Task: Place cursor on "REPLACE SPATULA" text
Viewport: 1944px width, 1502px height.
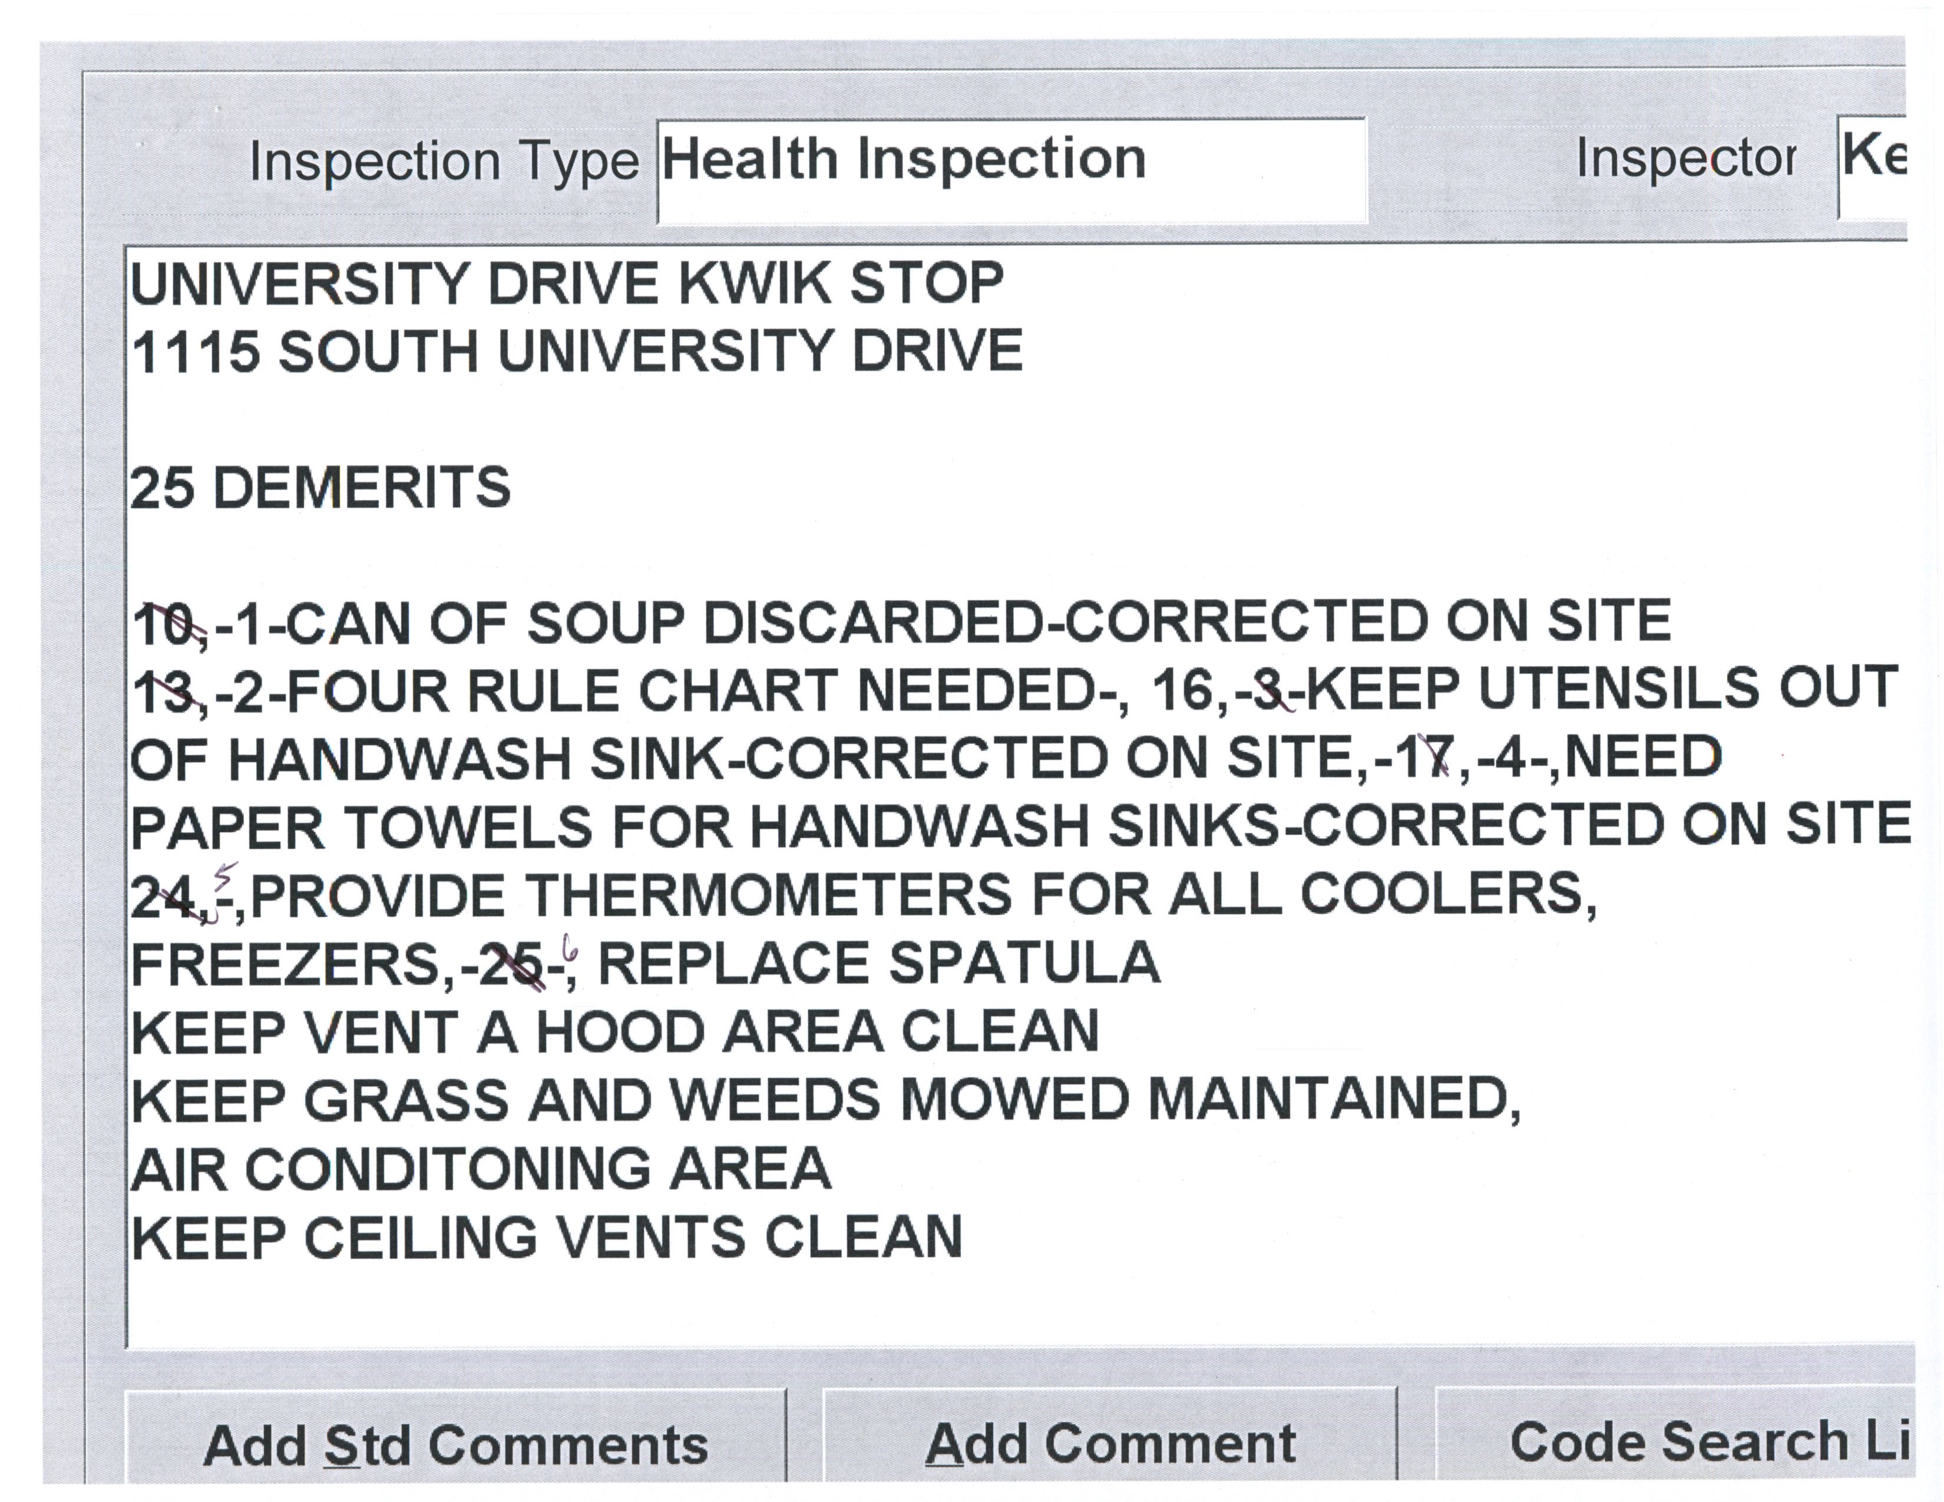Action: coord(878,964)
